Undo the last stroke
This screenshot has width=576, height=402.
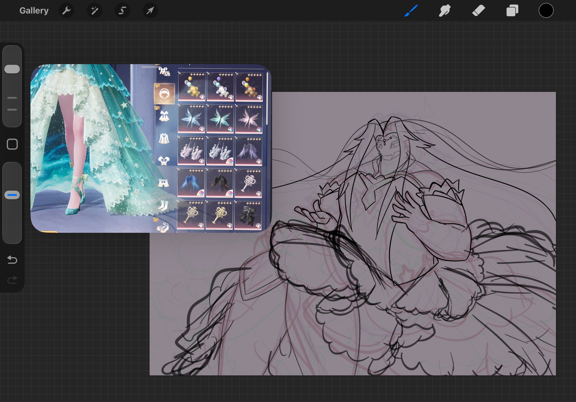pos(12,260)
